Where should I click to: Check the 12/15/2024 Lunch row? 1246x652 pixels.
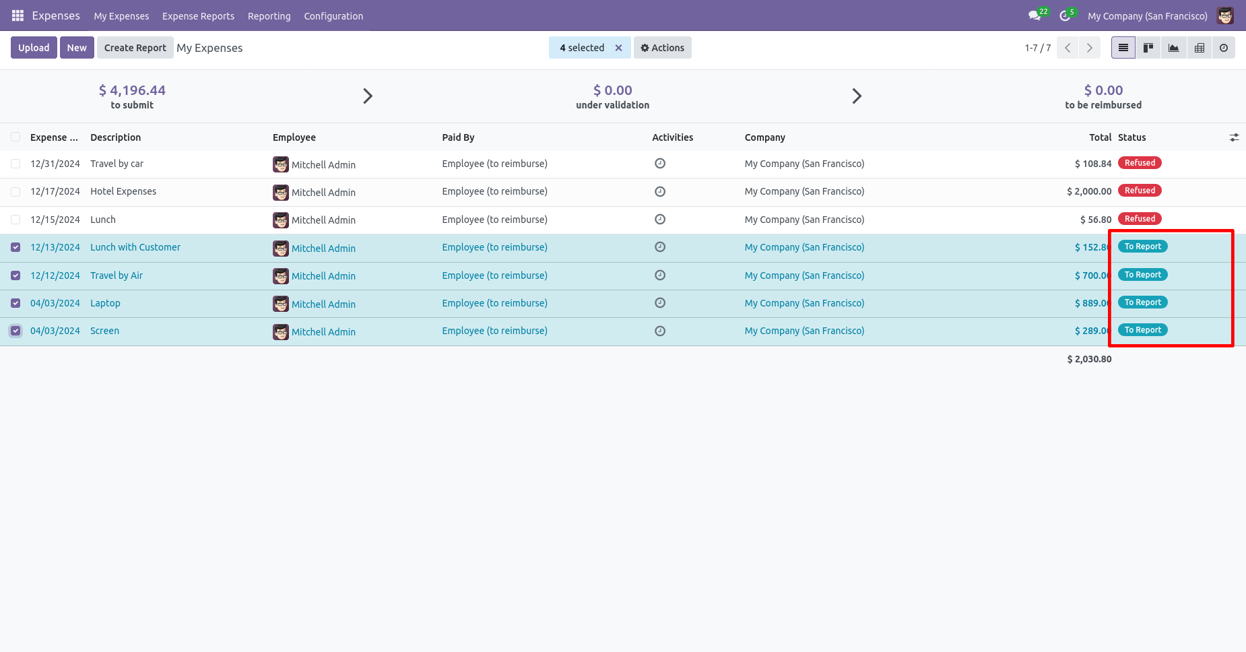click(15, 220)
